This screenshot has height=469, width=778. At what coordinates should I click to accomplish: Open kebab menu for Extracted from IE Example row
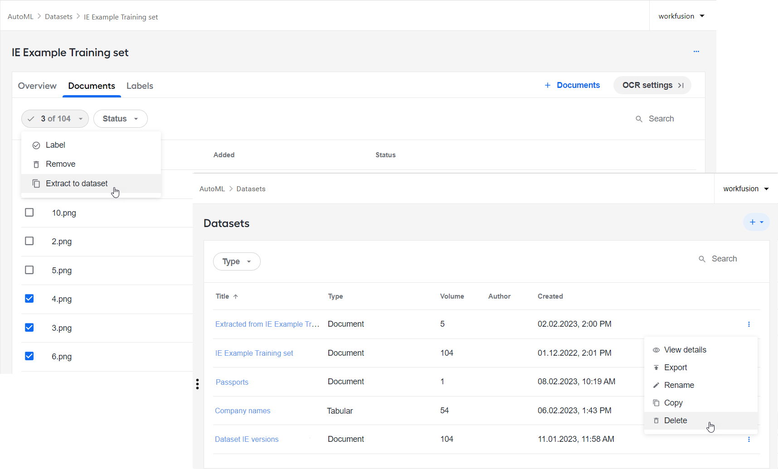[749, 324]
